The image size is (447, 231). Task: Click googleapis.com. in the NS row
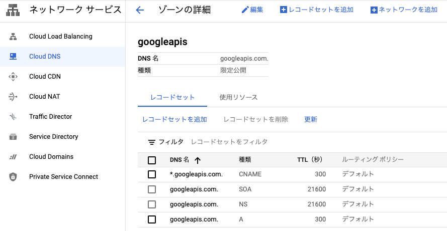pos(194,204)
